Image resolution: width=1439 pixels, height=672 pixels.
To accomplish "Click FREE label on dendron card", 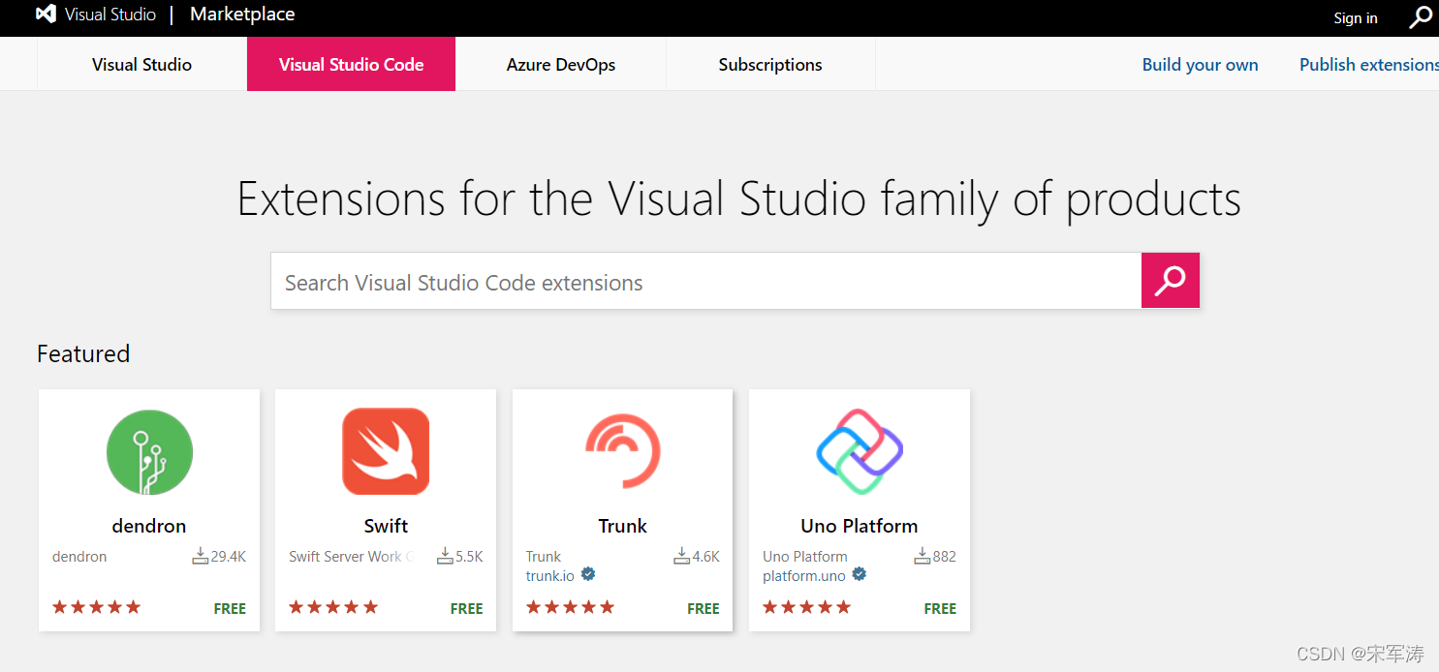I will click(x=230, y=609).
